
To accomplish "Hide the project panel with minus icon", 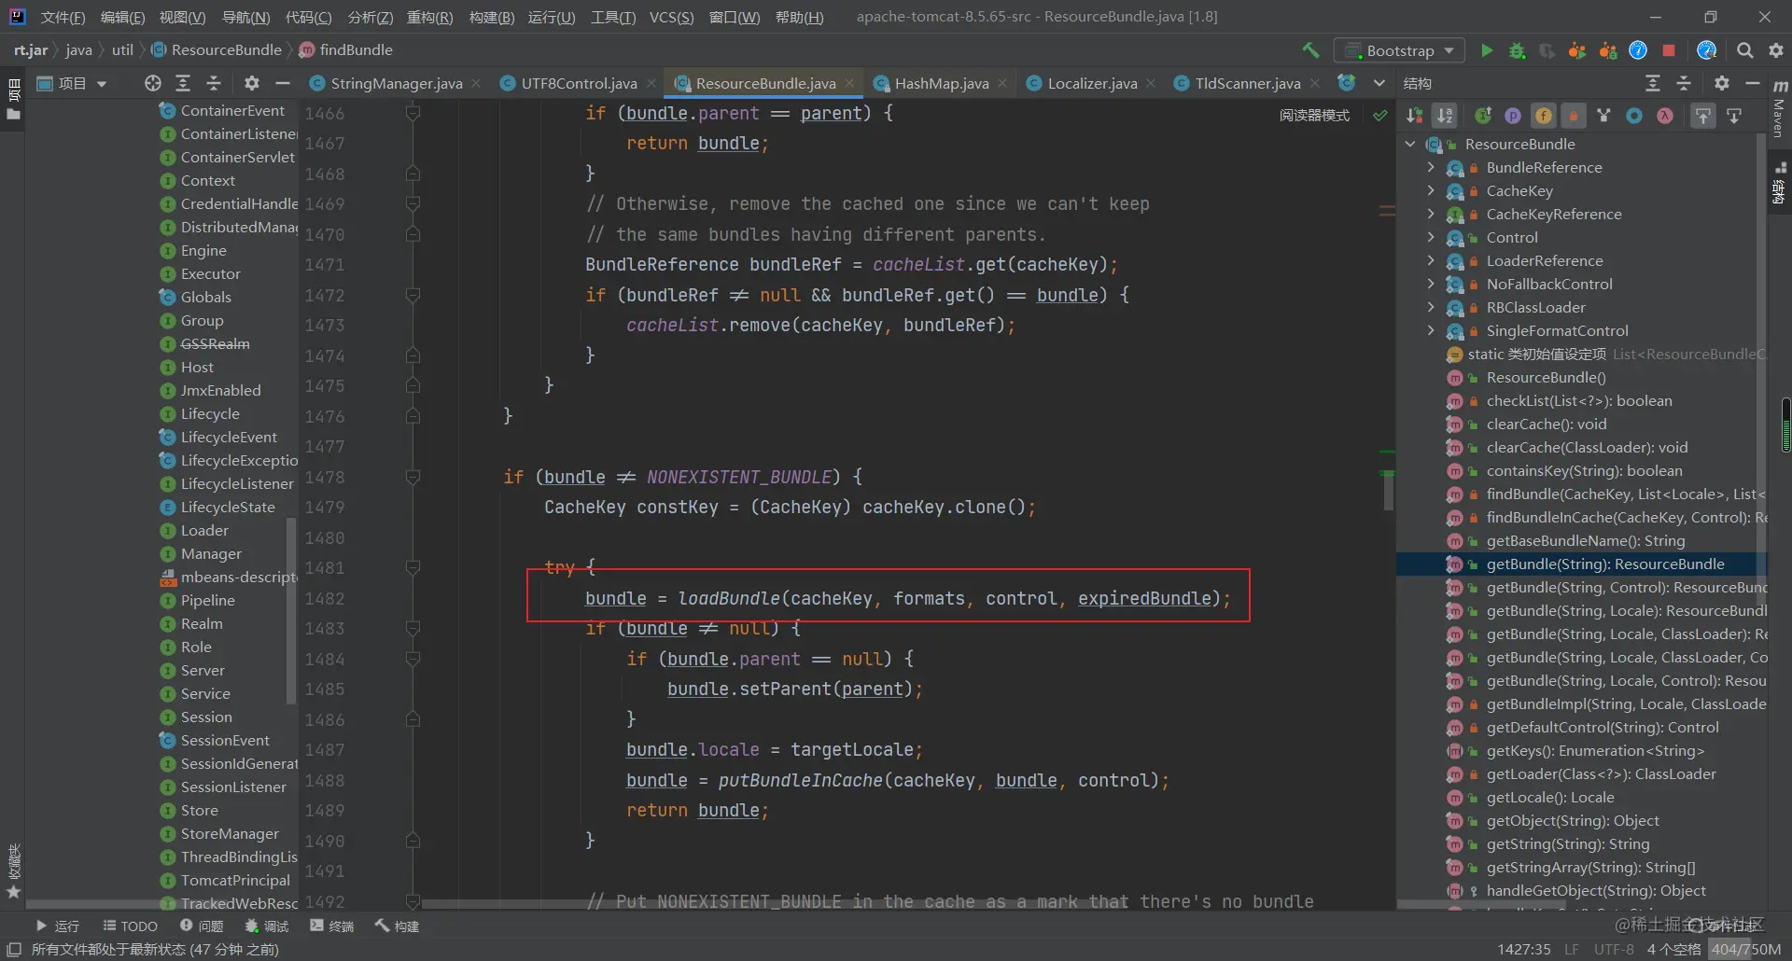I will 283,83.
